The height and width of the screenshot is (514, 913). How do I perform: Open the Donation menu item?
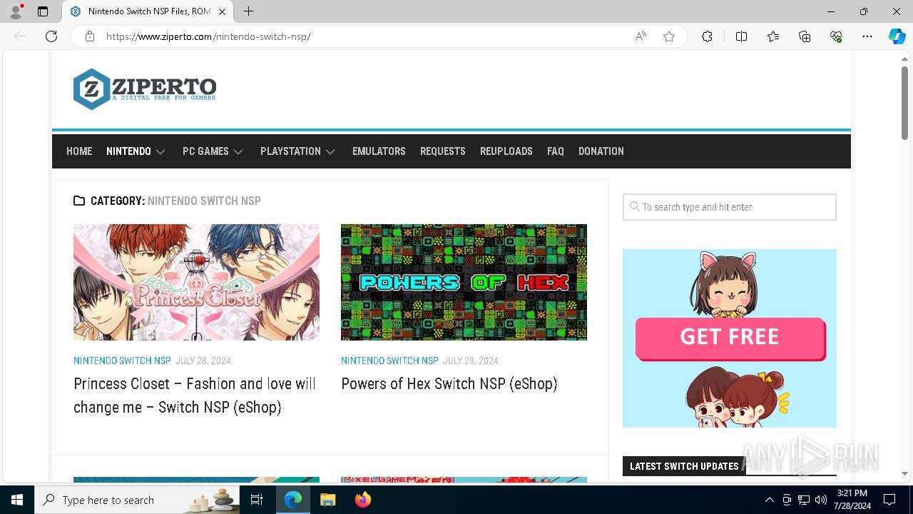point(601,151)
